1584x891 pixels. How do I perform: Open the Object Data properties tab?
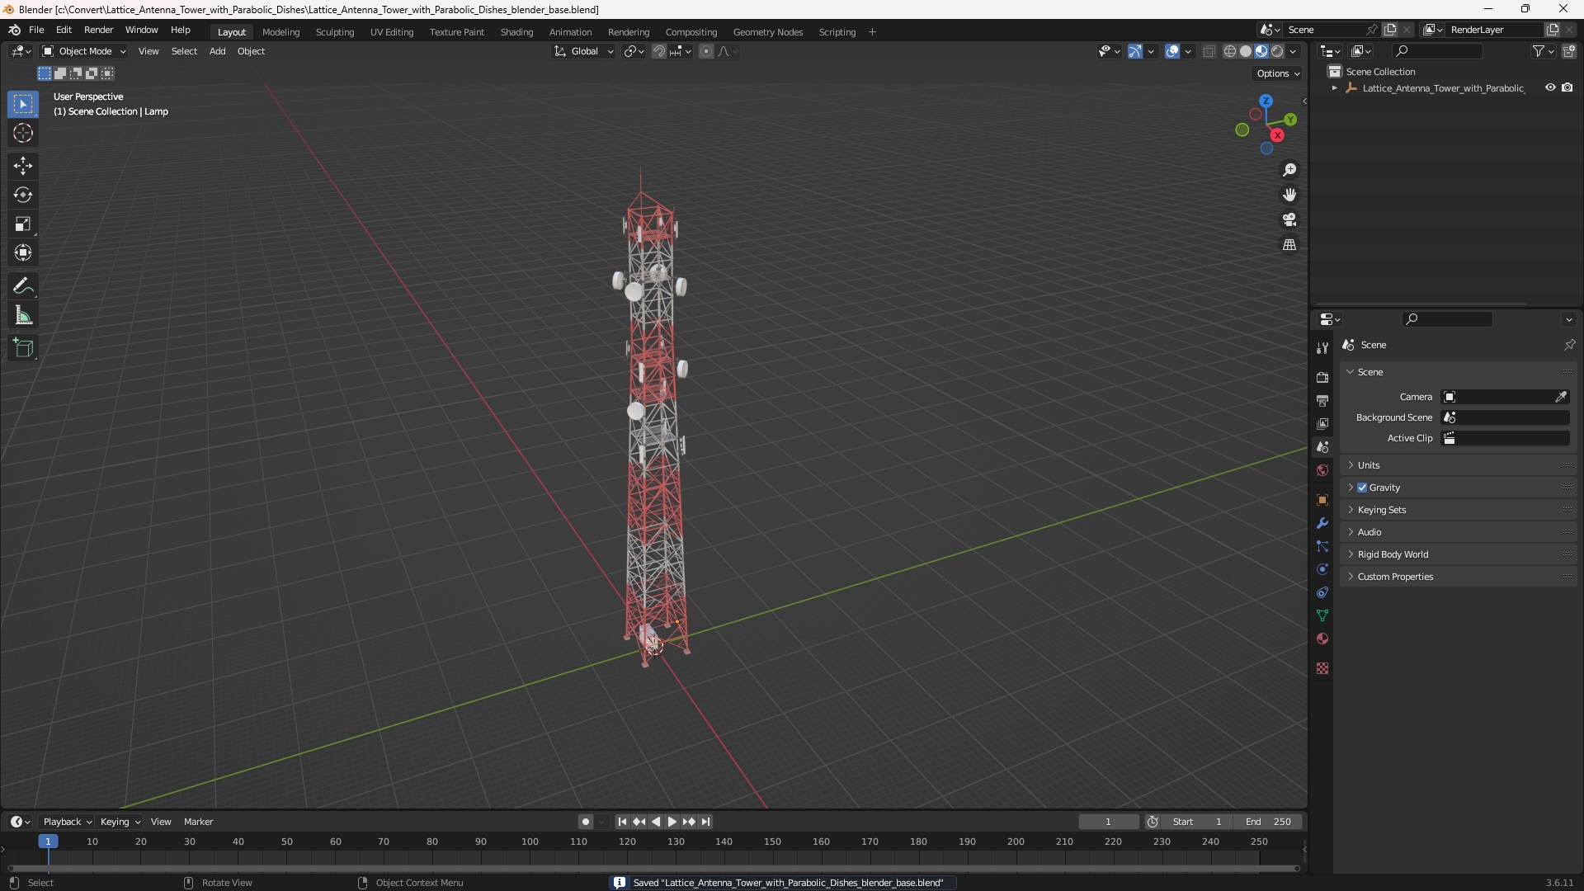pos(1322,615)
